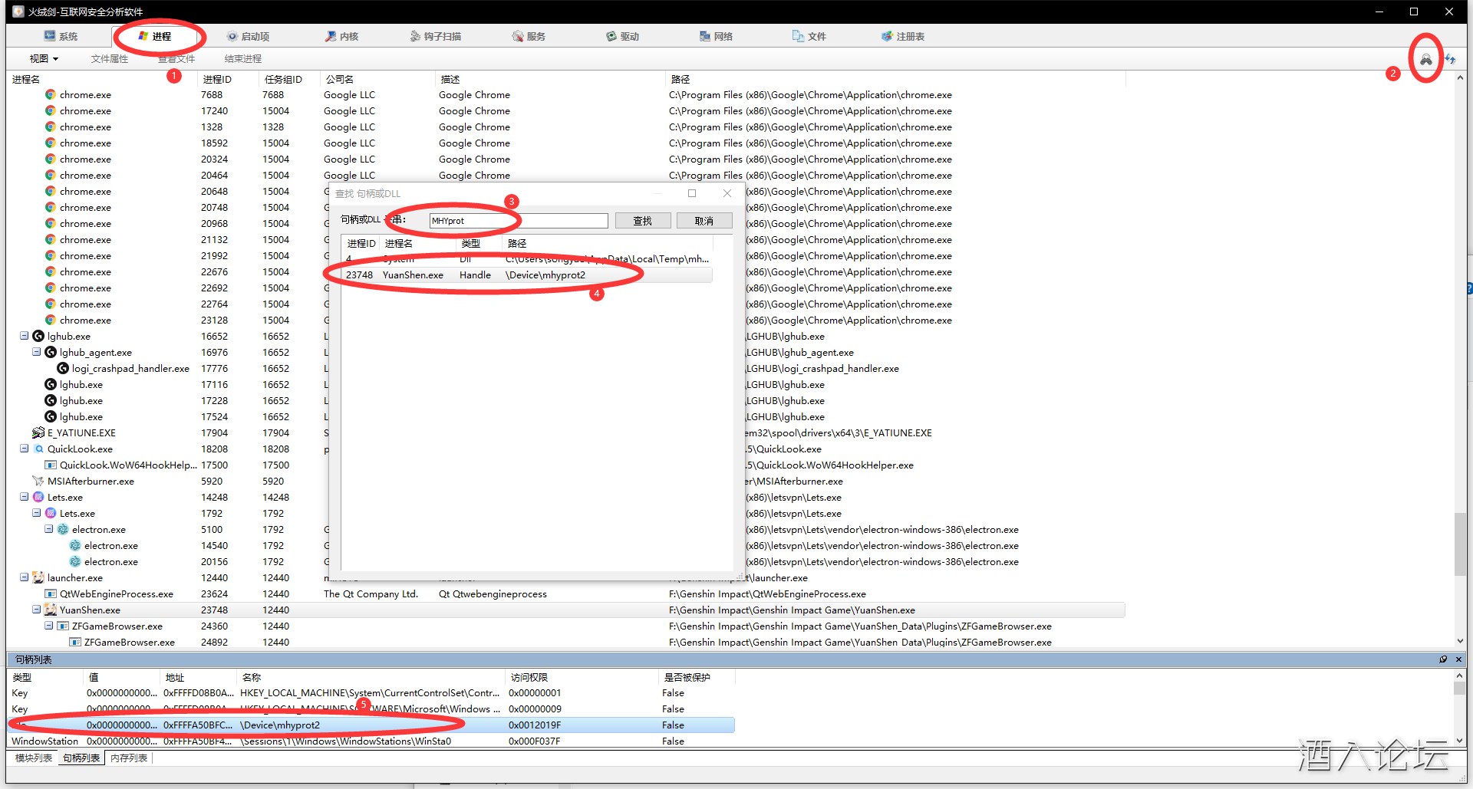Collapse the YuanShen.exe tree node
1473x789 pixels.
pos(37,610)
